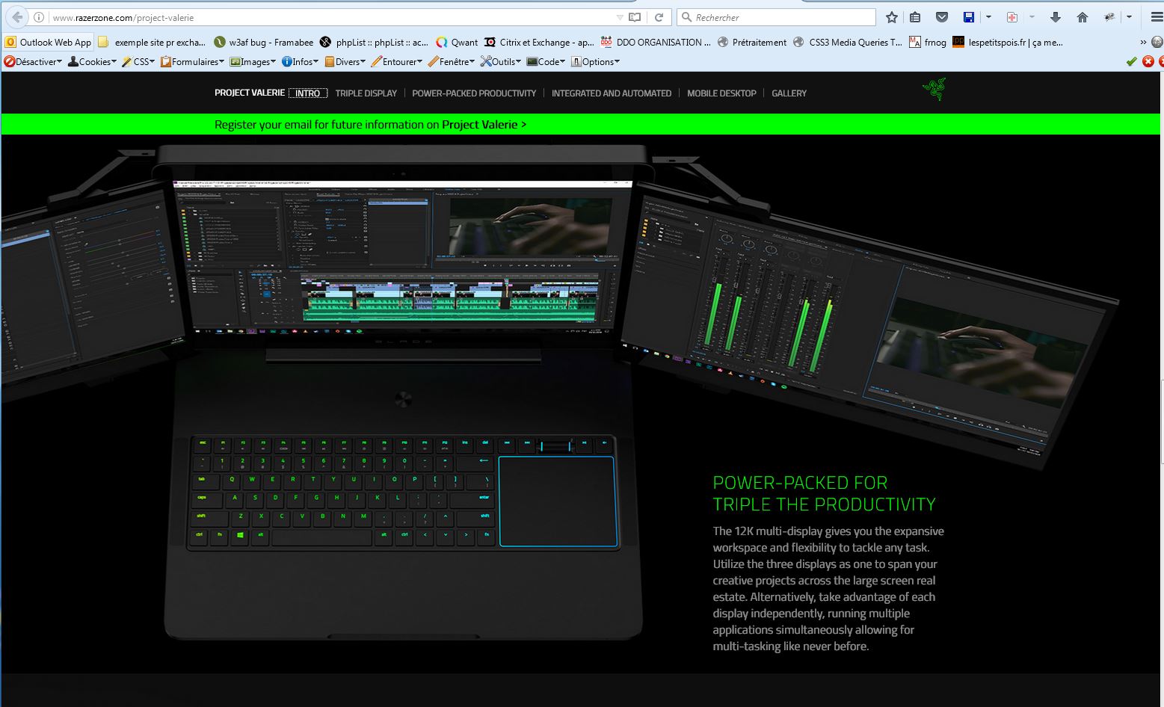Screen dimensions: 1164x707
Task: Open the w3af bug - Framabee bookmark
Action: (264, 43)
